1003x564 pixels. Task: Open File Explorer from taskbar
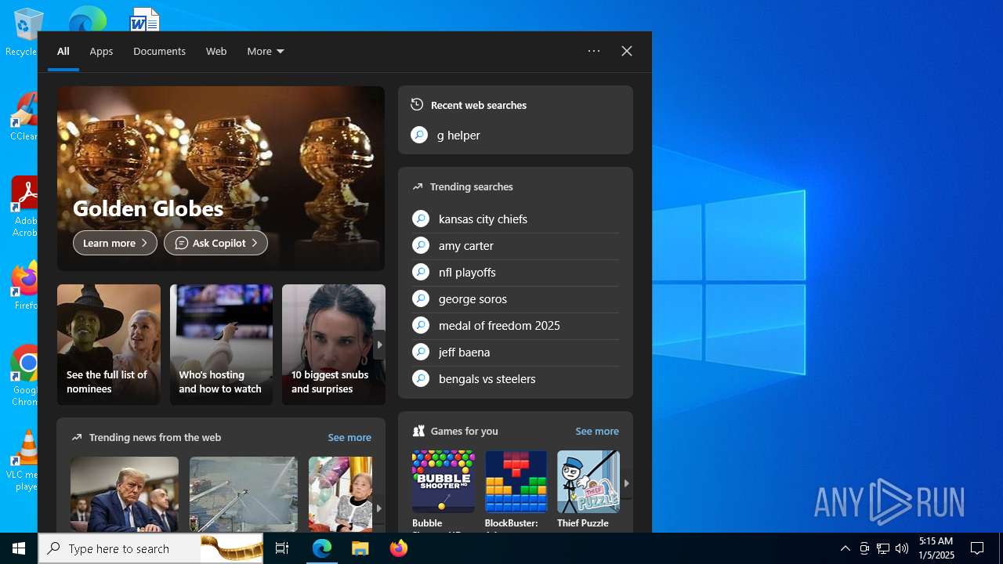click(360, 548)
